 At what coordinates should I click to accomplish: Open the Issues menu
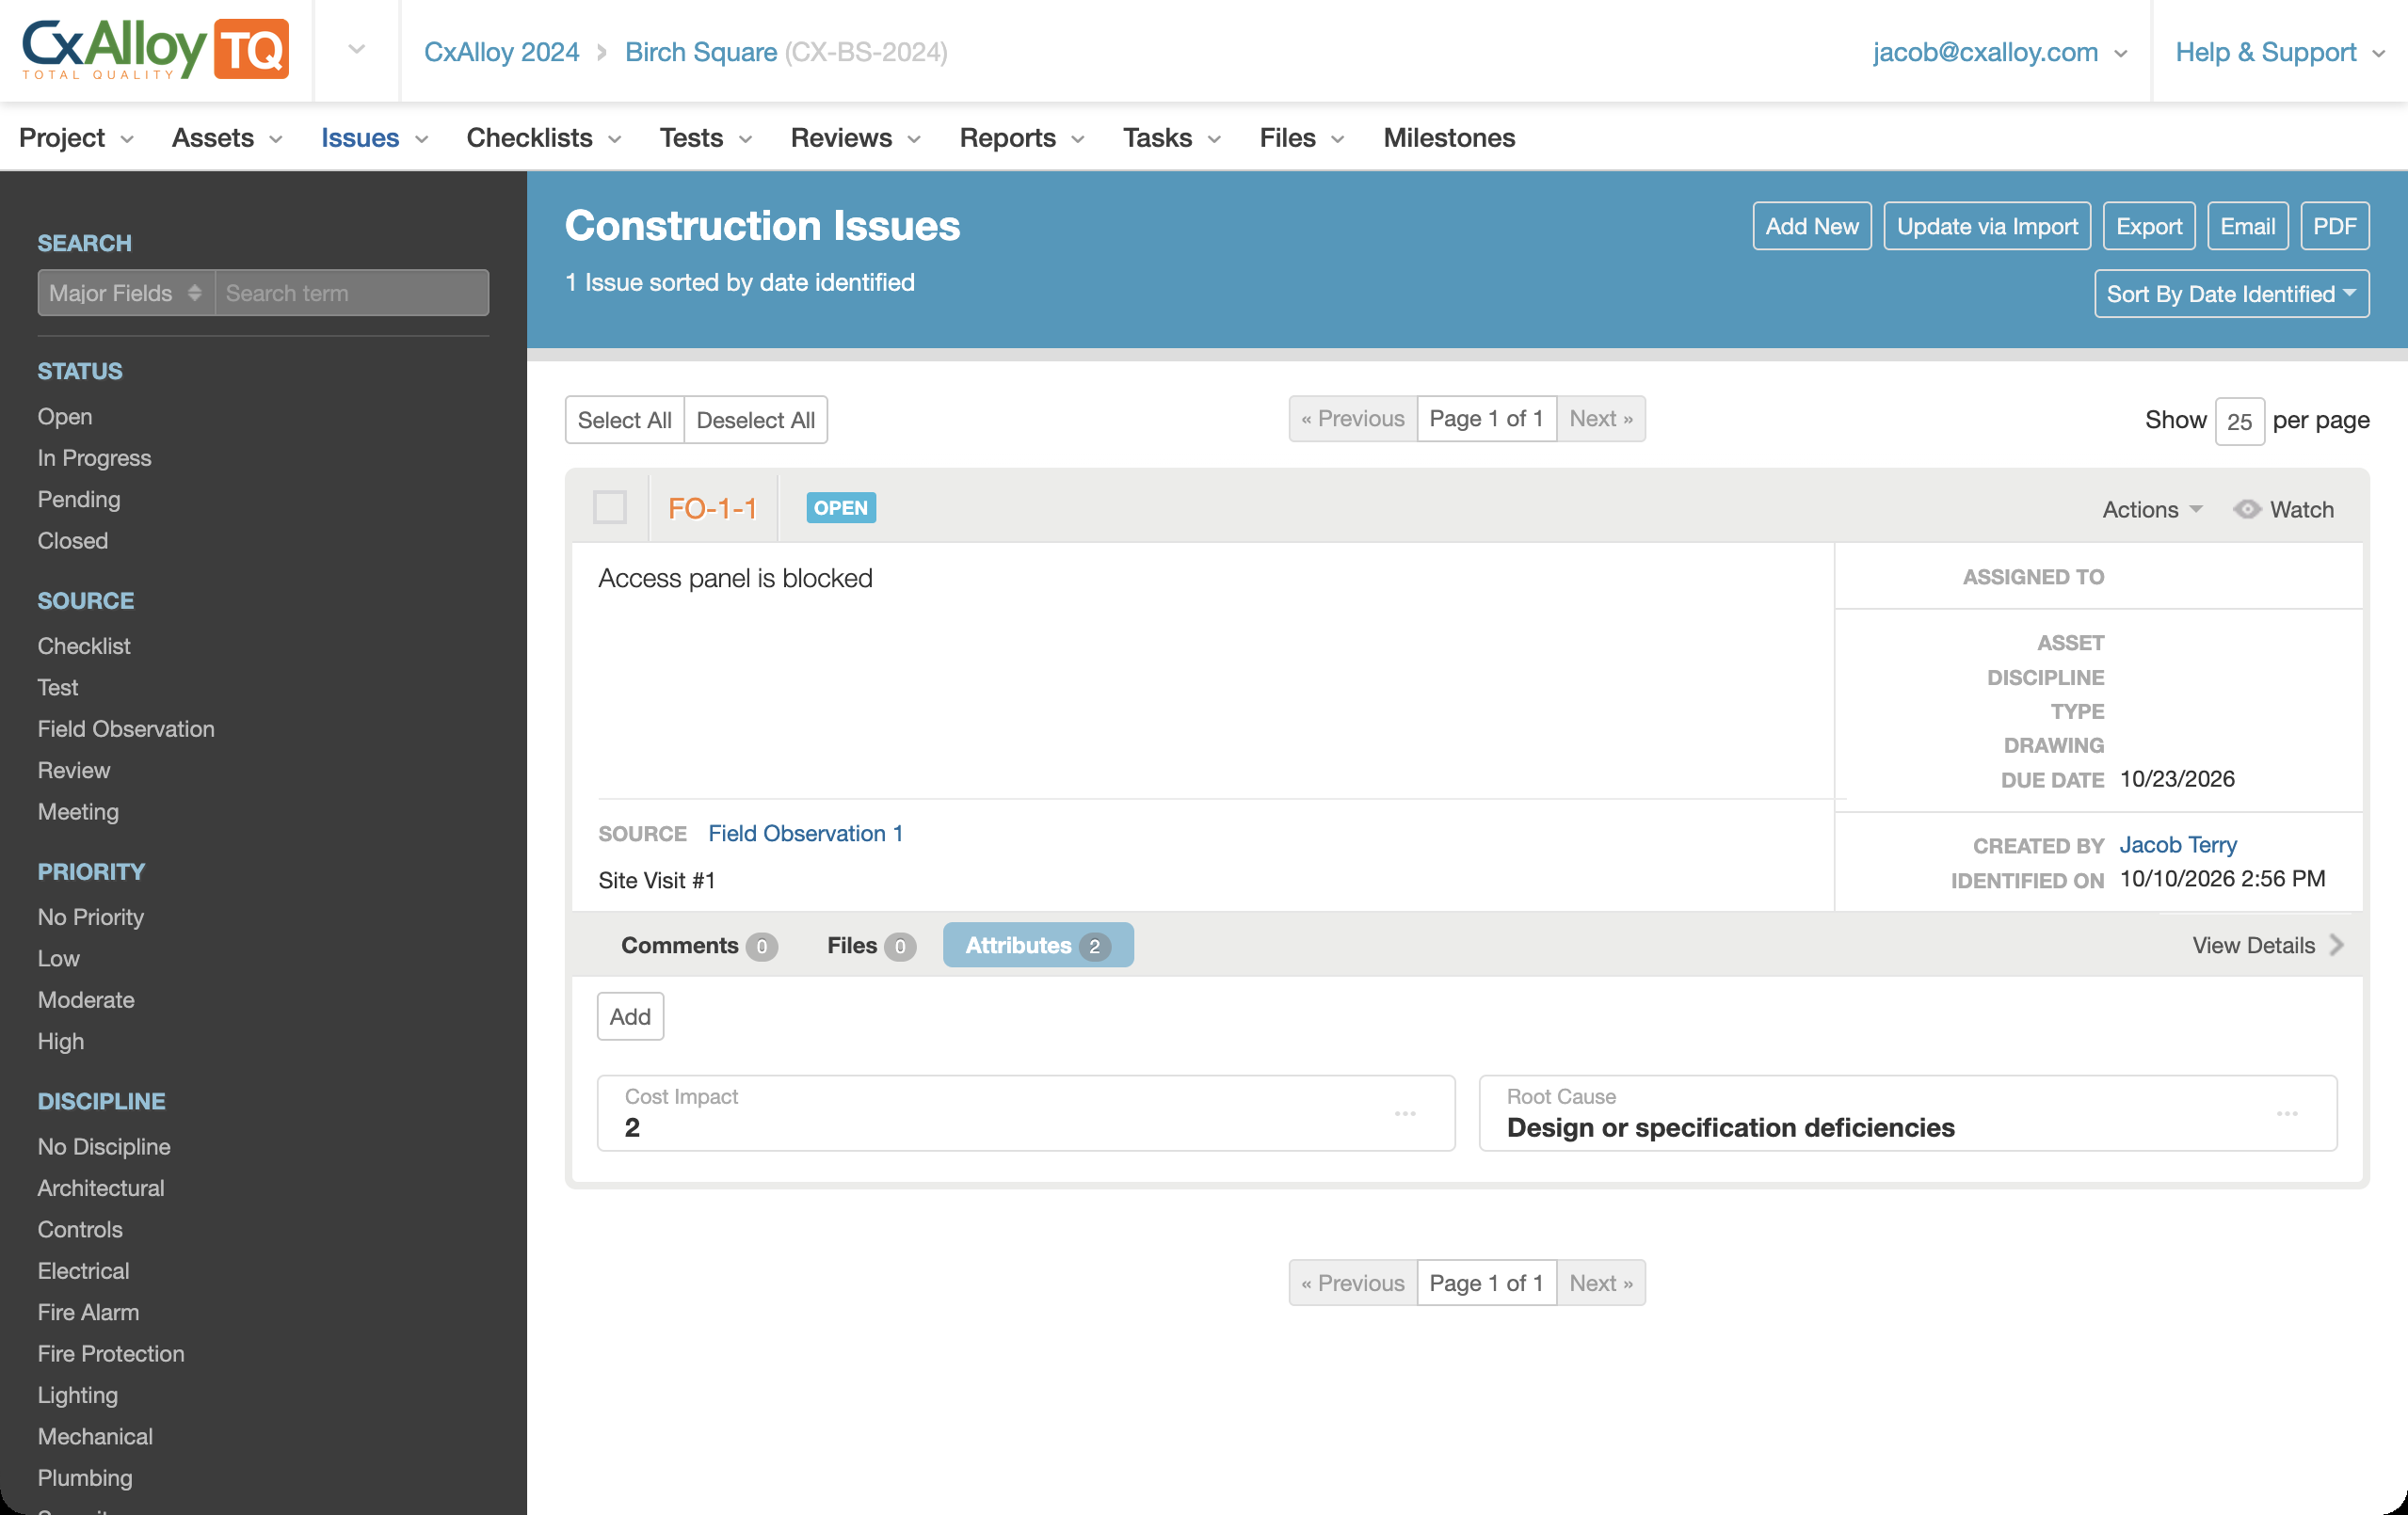375,136
